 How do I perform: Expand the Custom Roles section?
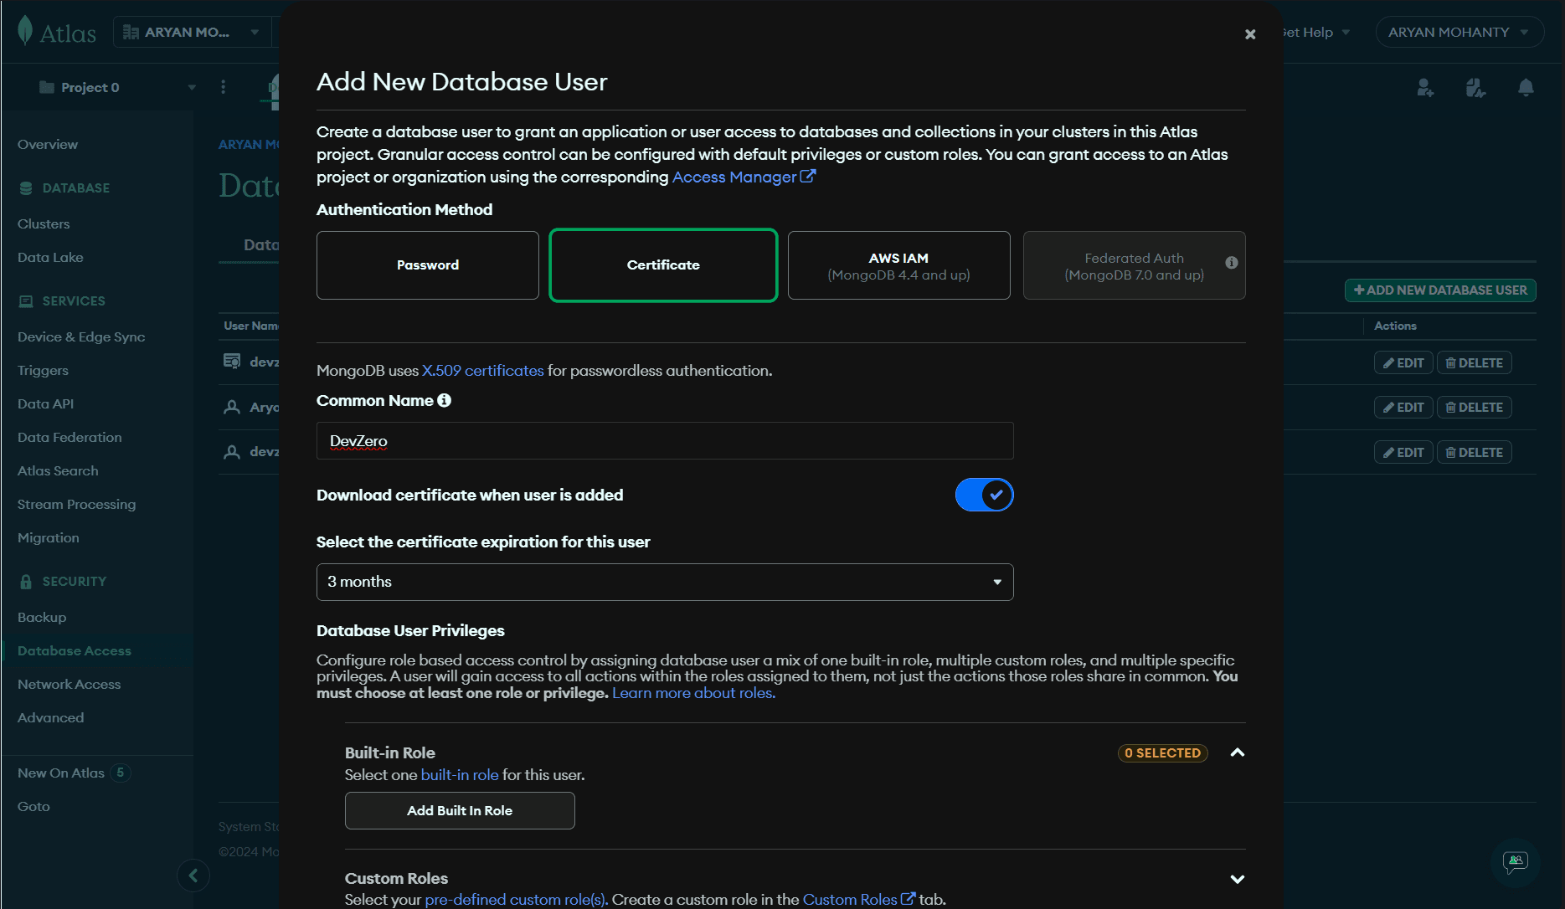(x=1237, y=879)
